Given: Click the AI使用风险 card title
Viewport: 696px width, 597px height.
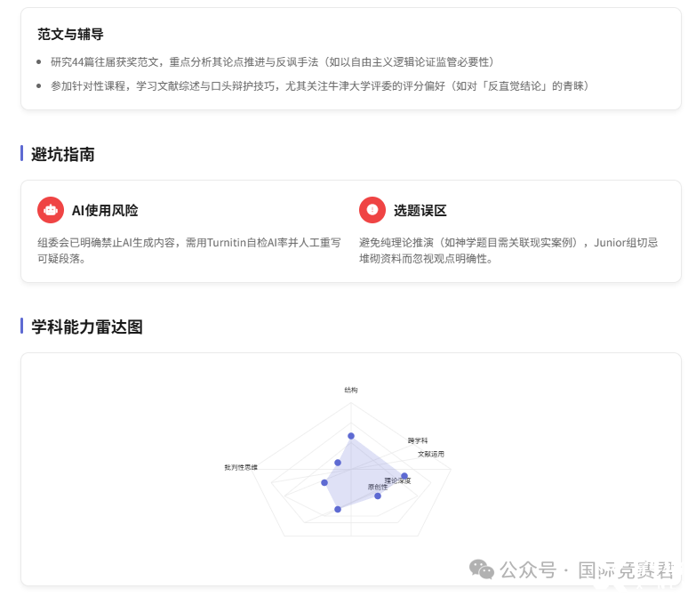Looking at the screenshot, I should 105,211.
